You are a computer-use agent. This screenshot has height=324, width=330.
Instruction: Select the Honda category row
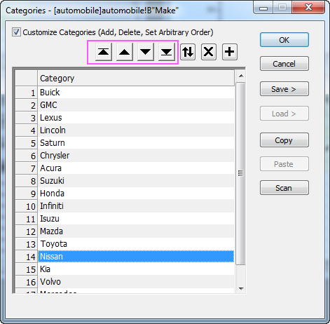(136, 194)
